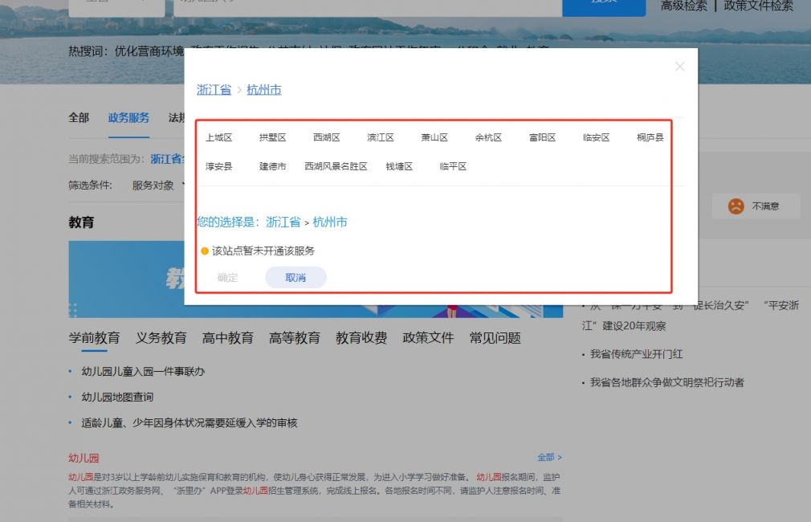Open 学前教育 tab
The height and width of the screenshot is (522, 811).
[x=94, y=338]
